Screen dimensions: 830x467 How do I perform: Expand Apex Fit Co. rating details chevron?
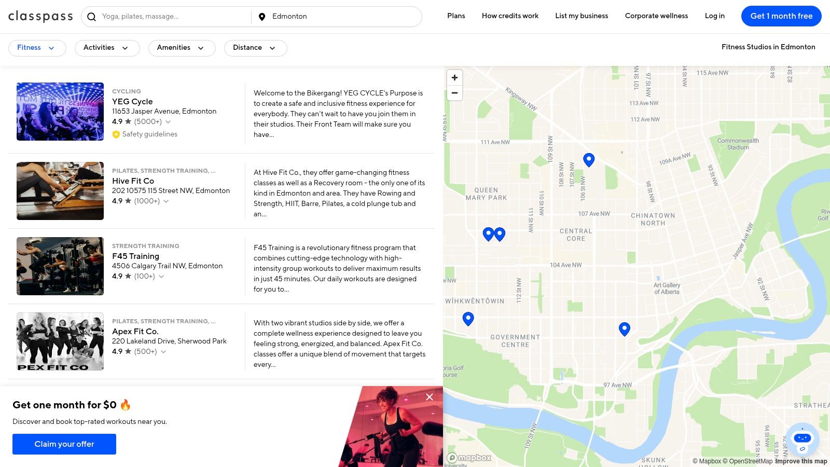(x=163, y=352)
